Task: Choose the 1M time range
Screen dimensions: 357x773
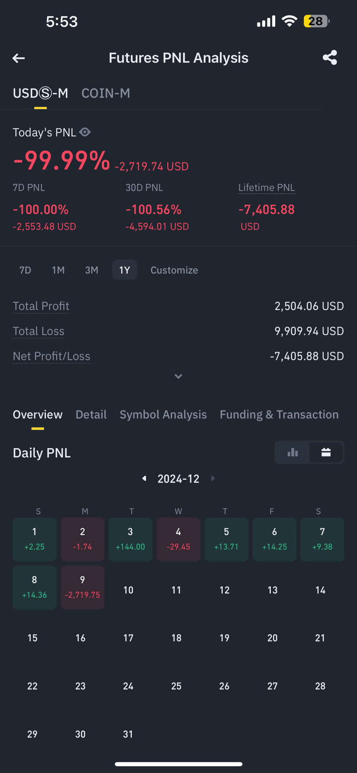Action: coord(58,270)
